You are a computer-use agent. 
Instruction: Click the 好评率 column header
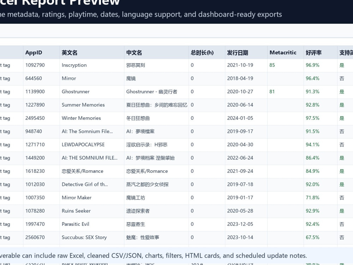click(321, 53)
